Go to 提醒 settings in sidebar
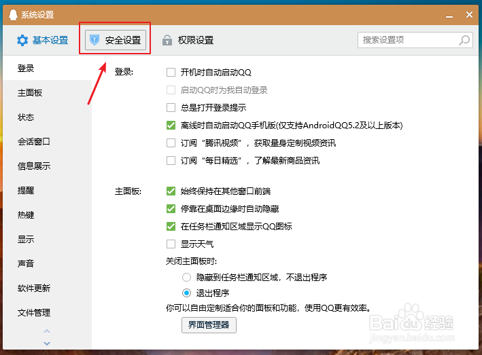 coord(48,191)
